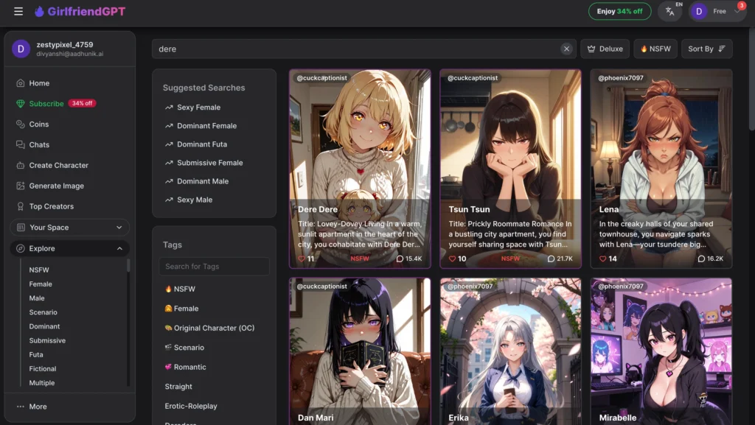Open the language translate icon
Screen dimensions: 755x425
tap(669, 11)
